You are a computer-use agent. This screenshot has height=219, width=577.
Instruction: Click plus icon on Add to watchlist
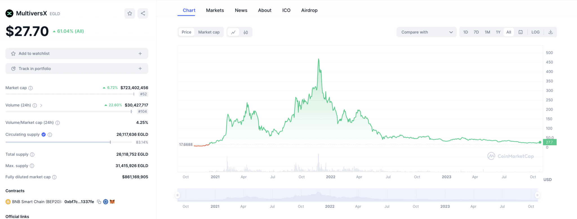[x=140, y=54]
